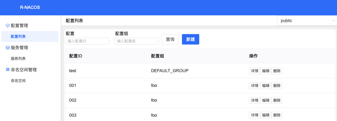This screenshot has width=337, height=121.
Task: Click 编辑 for config 002
Action: point(266,100)
